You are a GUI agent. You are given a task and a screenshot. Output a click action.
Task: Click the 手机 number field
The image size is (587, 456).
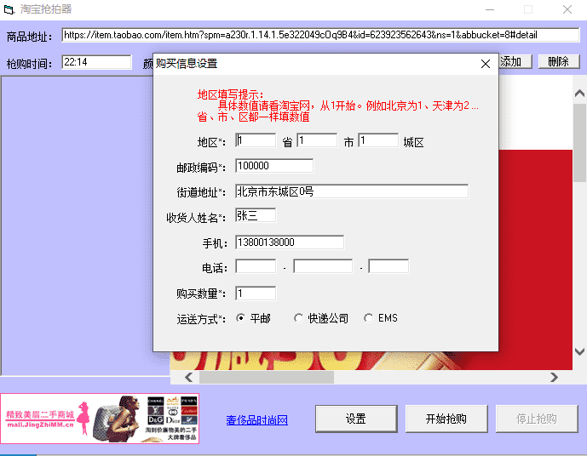tap(289, 242)
